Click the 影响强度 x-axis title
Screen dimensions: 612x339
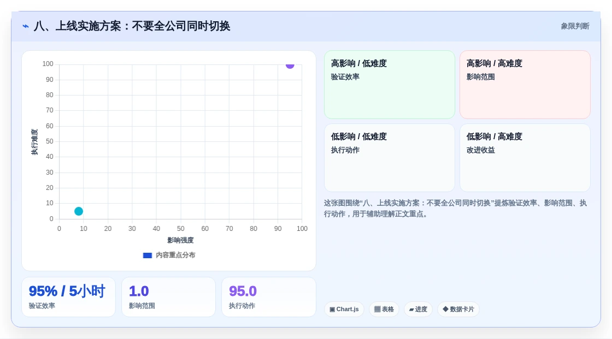click(x=180, y=240)
